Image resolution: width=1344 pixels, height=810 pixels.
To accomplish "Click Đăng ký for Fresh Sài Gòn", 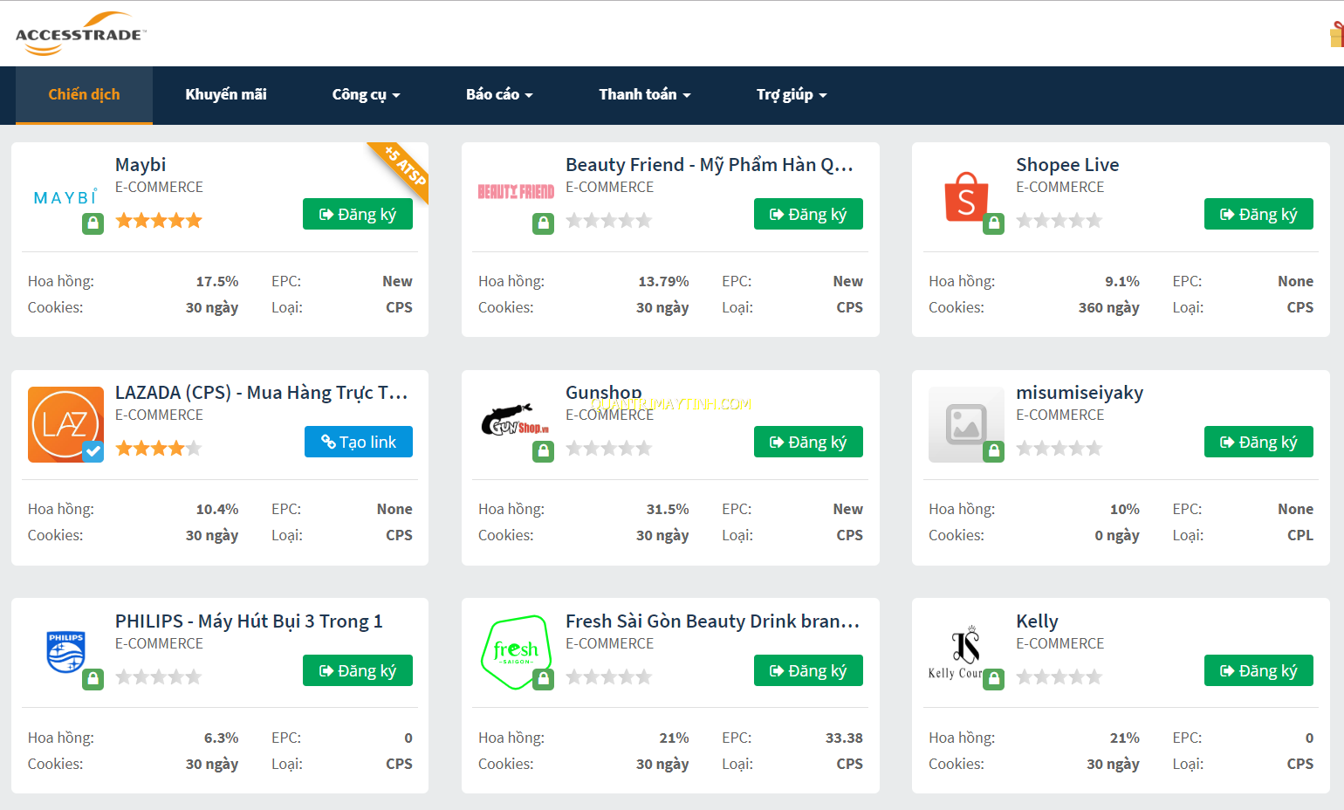I will [808, 670].
